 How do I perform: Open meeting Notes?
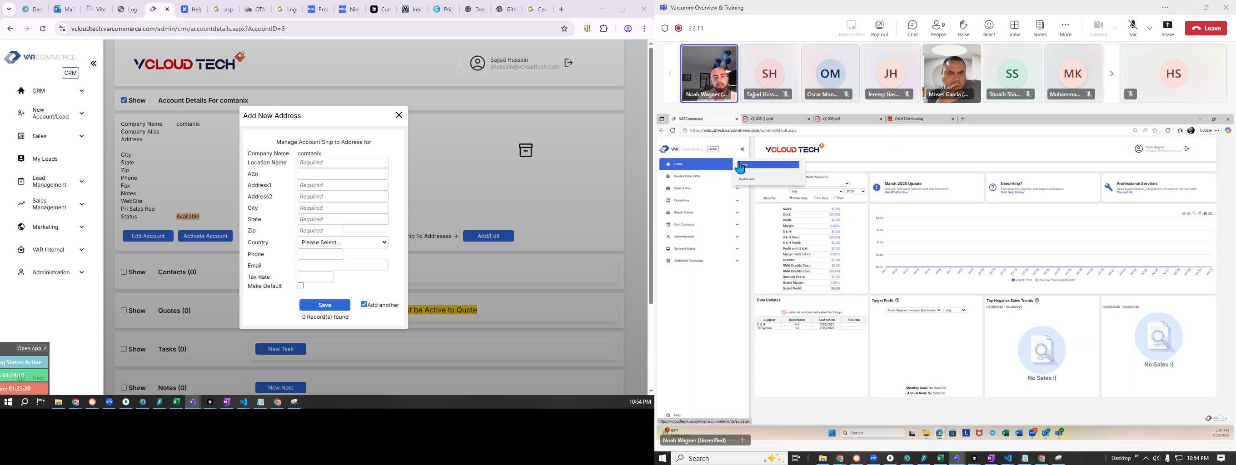coord(1040,28)
